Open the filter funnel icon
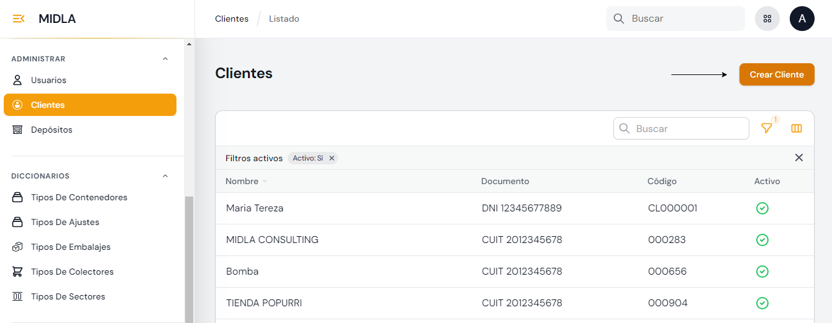 (767, 128)
